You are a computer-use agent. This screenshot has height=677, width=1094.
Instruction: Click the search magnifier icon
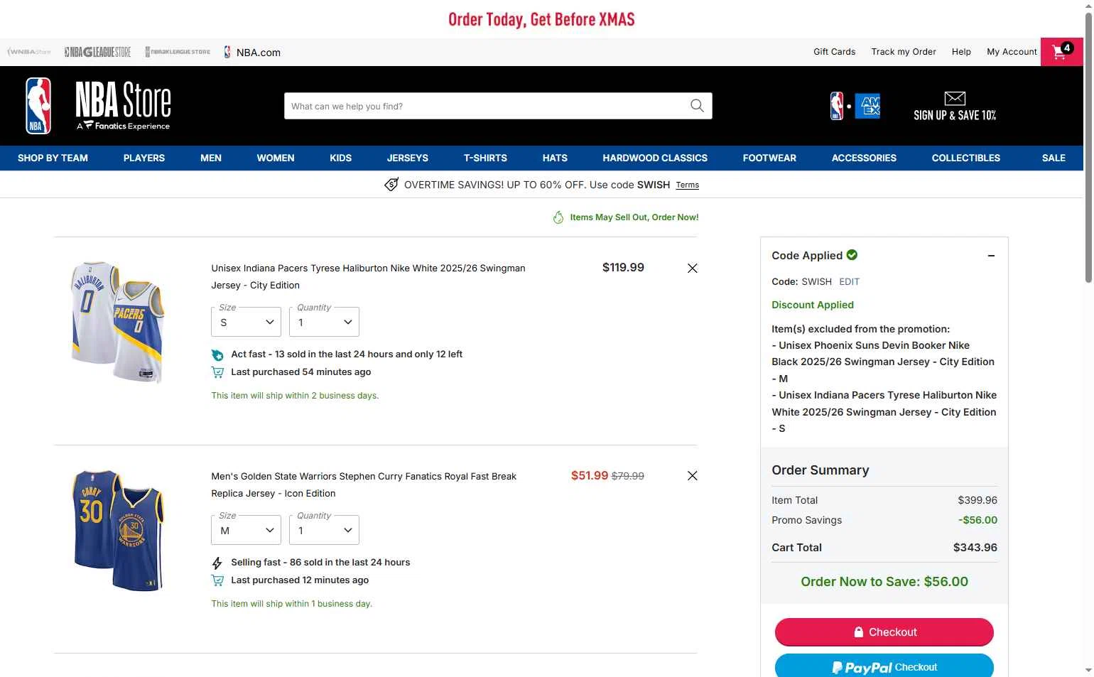click(x=697, y=106)
